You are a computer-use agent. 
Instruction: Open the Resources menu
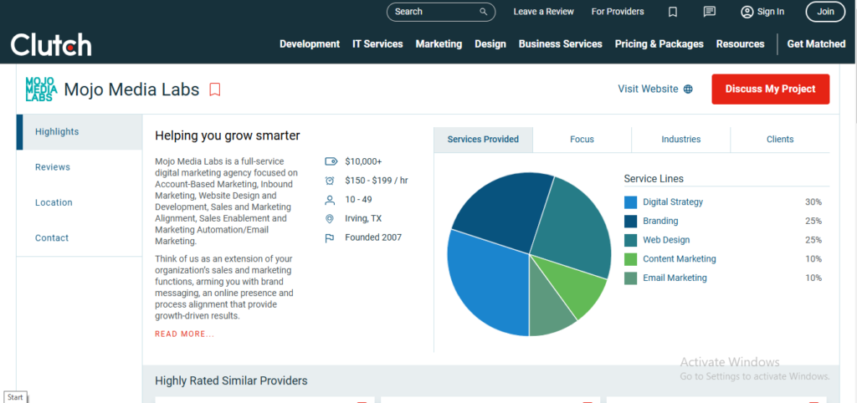coord(740,44)
